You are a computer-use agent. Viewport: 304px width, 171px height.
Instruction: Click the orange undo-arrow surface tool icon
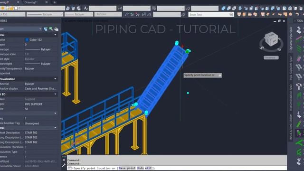[x=280, y=15]
